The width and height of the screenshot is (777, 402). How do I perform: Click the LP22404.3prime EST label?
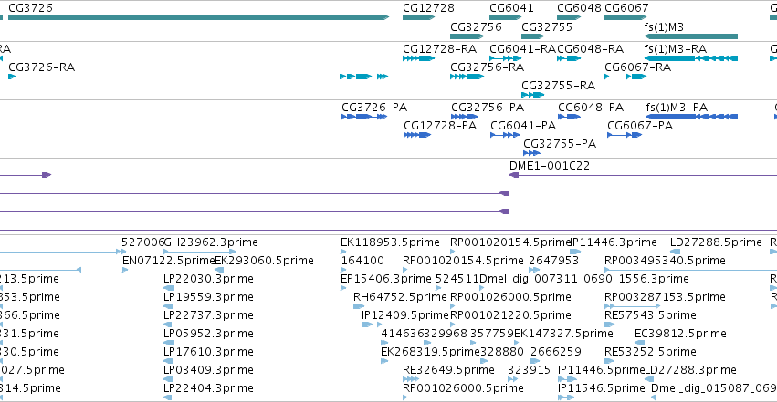tap(208, 388)
